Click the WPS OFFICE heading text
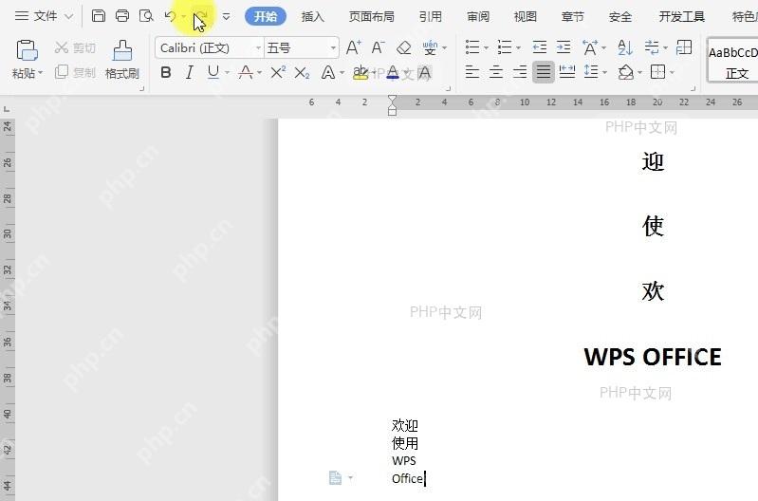 pos(653,357)
